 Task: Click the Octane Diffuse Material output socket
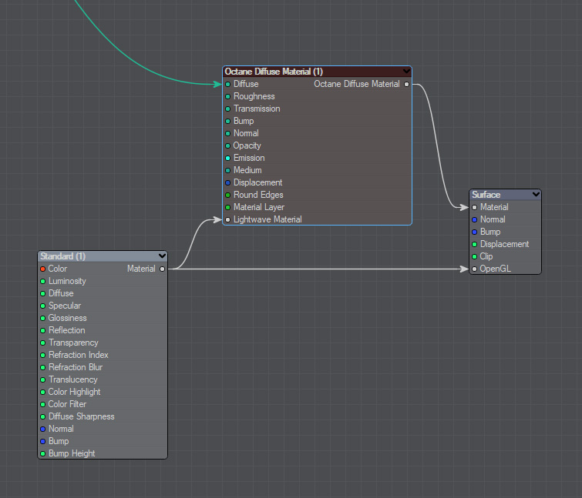pos(406,85)
